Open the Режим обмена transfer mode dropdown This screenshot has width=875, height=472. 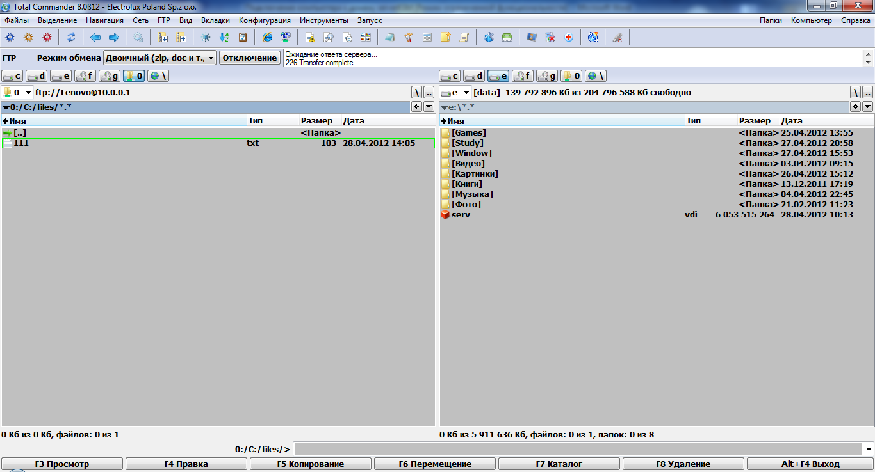(159, 58)
